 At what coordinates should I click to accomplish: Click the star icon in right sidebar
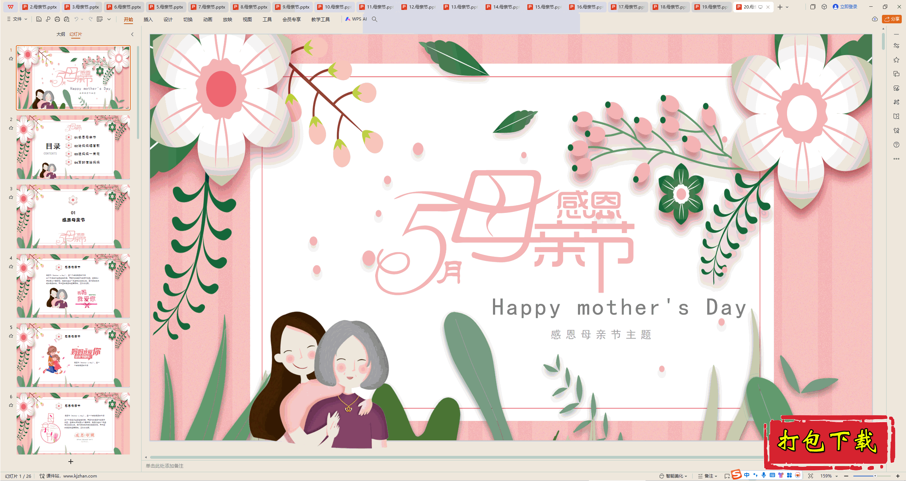click(896, 60)
